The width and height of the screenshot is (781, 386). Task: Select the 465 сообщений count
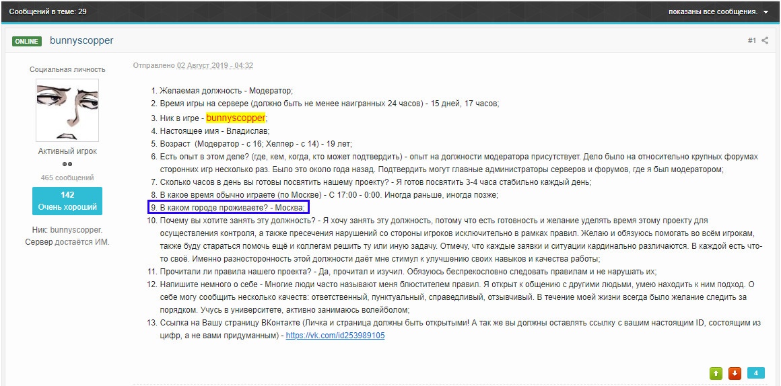(x=67, y=178)
